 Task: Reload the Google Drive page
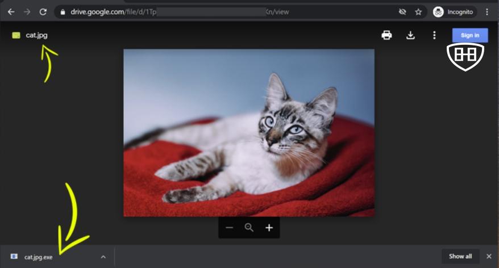[43, 11]
